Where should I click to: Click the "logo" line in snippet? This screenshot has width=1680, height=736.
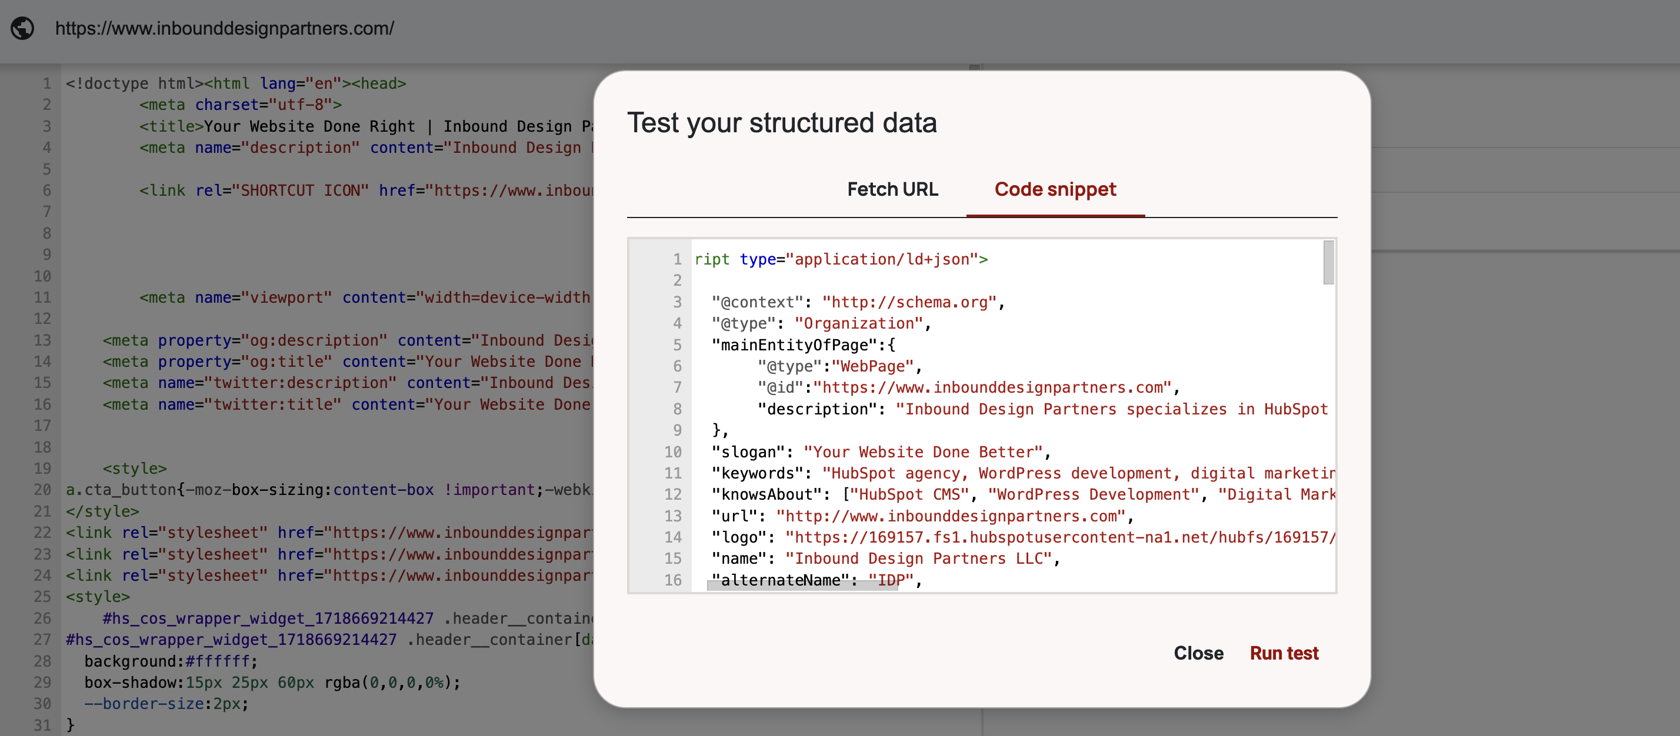pyautogui.click(x=1022, y=537)
